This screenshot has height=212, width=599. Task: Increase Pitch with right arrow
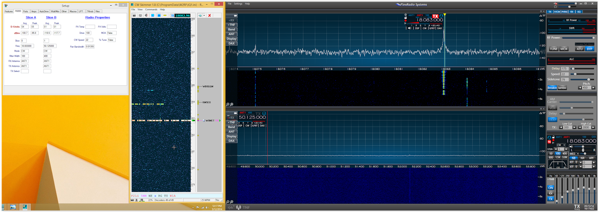[x=593, y=88]
